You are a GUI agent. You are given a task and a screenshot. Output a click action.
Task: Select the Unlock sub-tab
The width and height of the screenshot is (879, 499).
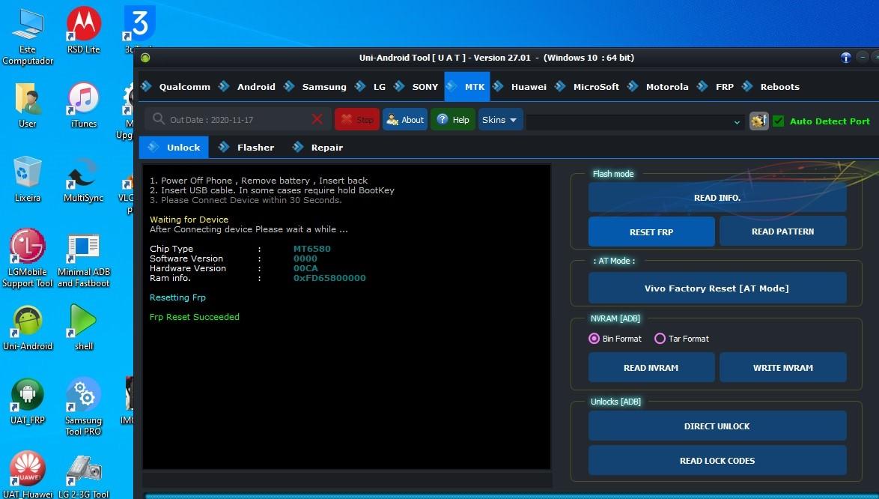[174, 148]
